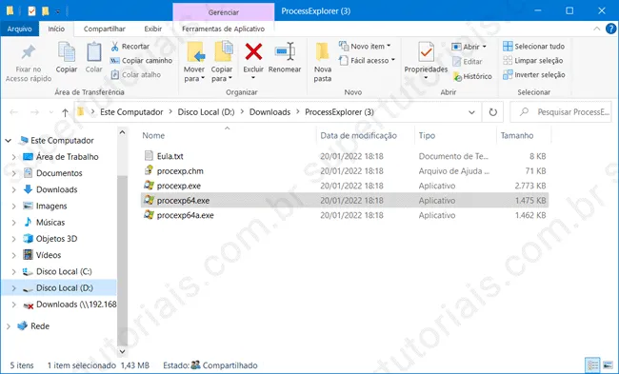
Task: Click the navigation pane scrollbar down arrow
Action: click(123, 351)
